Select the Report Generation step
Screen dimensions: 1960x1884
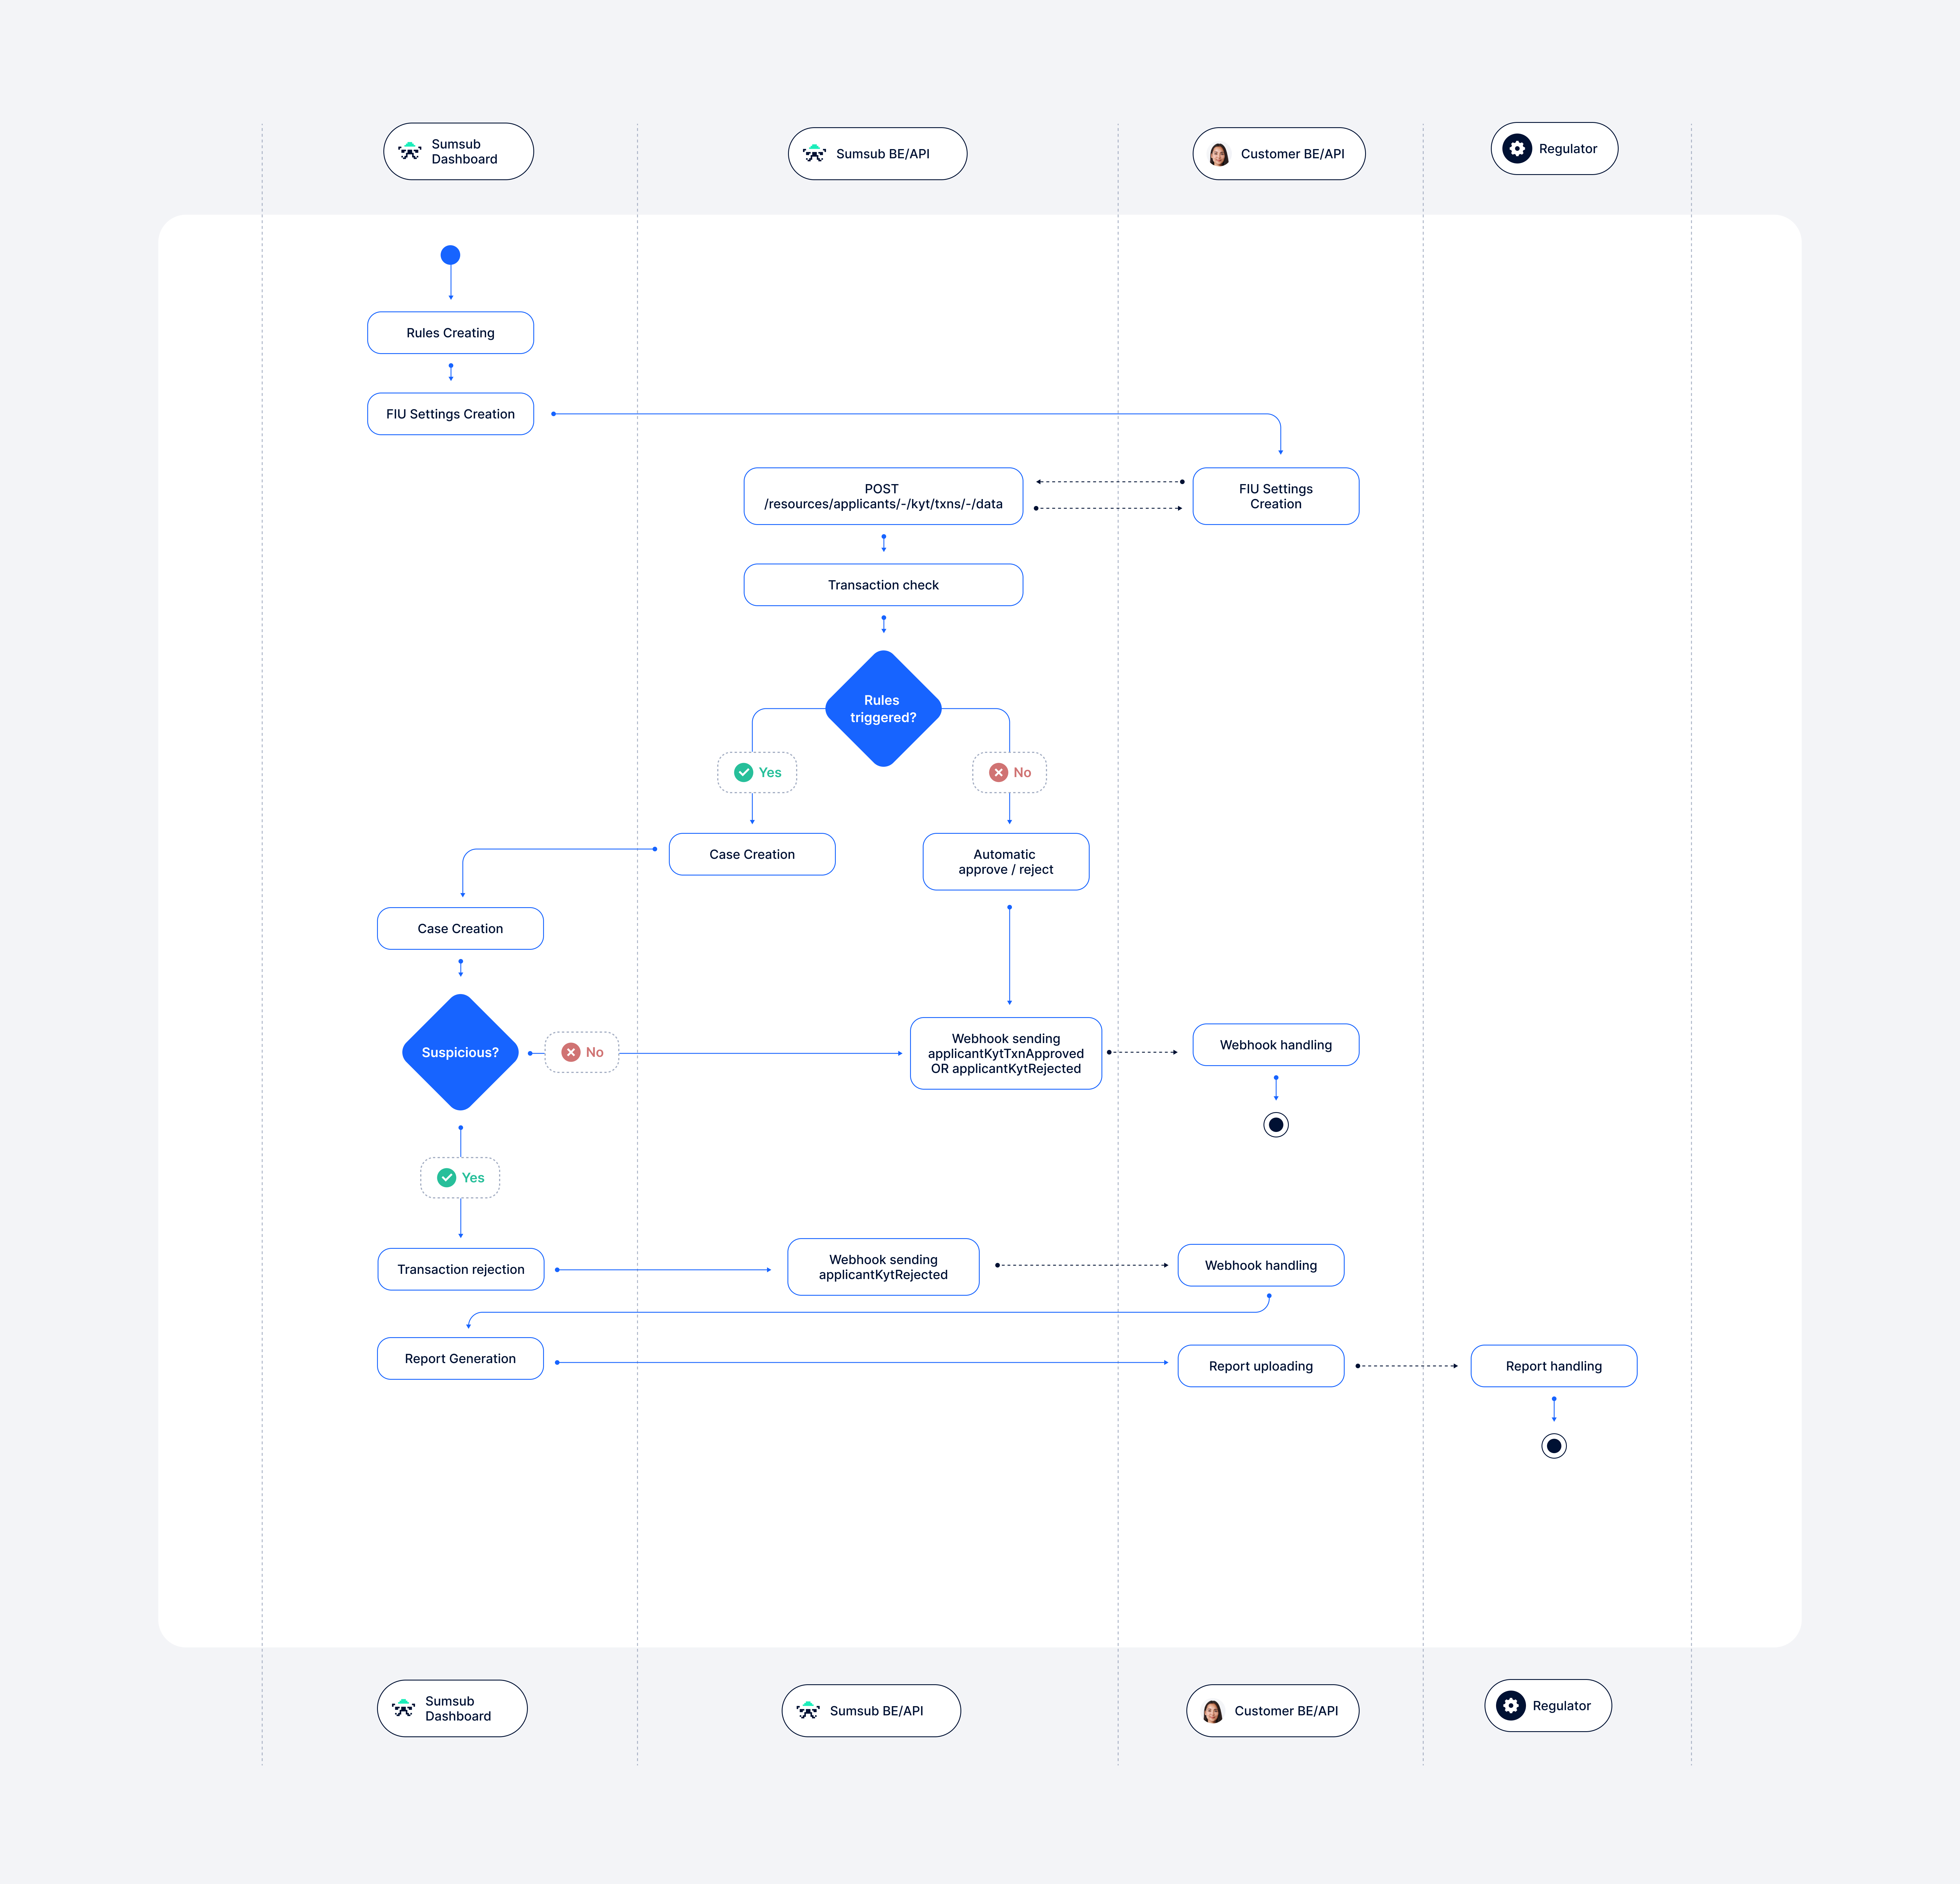point(460,1358)
